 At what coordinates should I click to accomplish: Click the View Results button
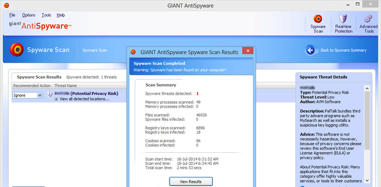coord(191,181)
